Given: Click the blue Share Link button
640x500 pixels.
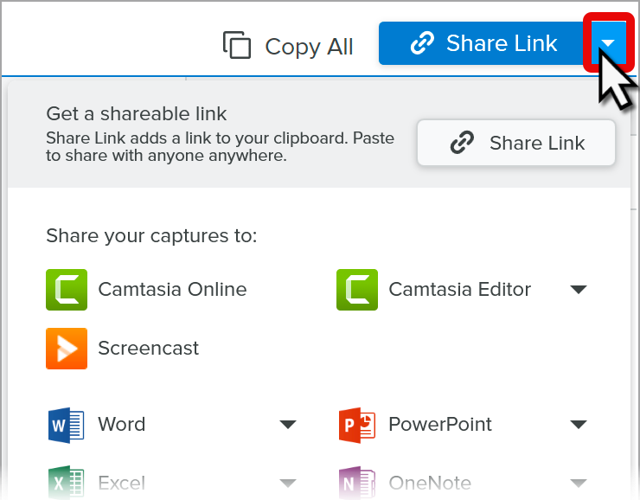Looking at the screenshot, I should (x=483, y=43).
